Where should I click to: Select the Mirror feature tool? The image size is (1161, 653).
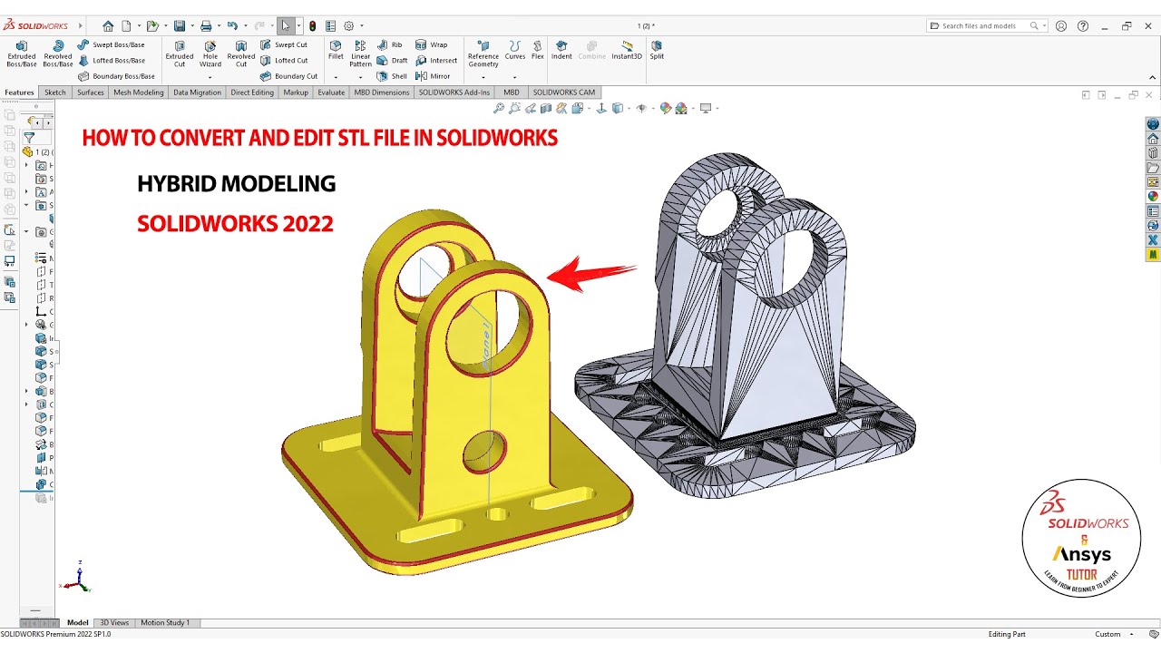(x=433, y=76)
